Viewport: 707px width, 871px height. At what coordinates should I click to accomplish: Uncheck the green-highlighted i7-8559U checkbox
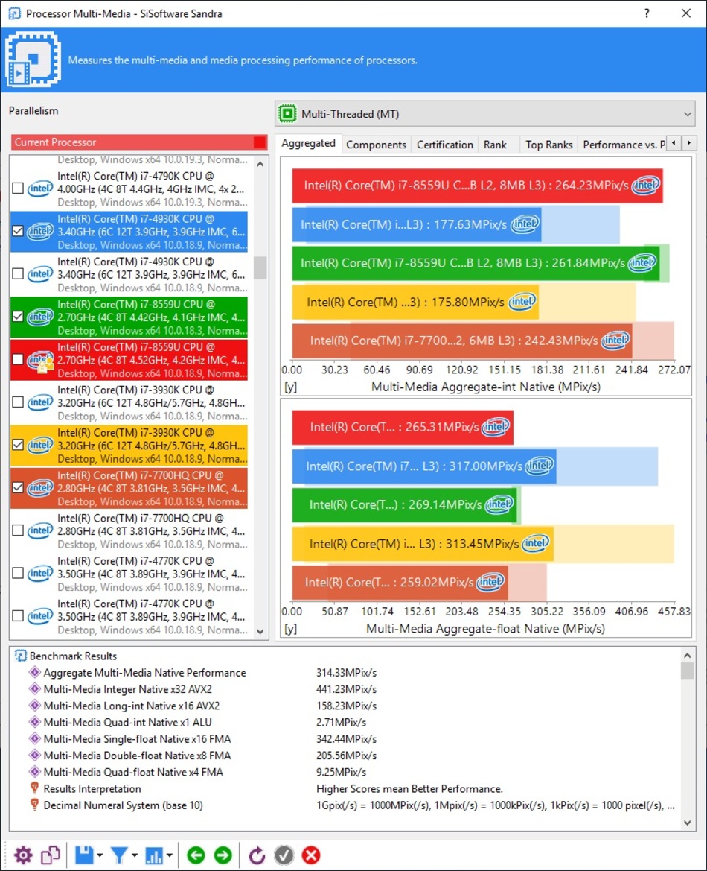18,317
